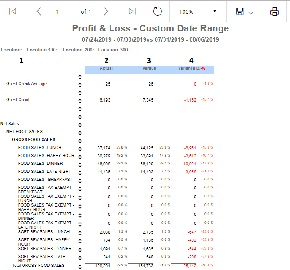
Task: Open the export format dropdown arrow
Action: pos(251,13)
